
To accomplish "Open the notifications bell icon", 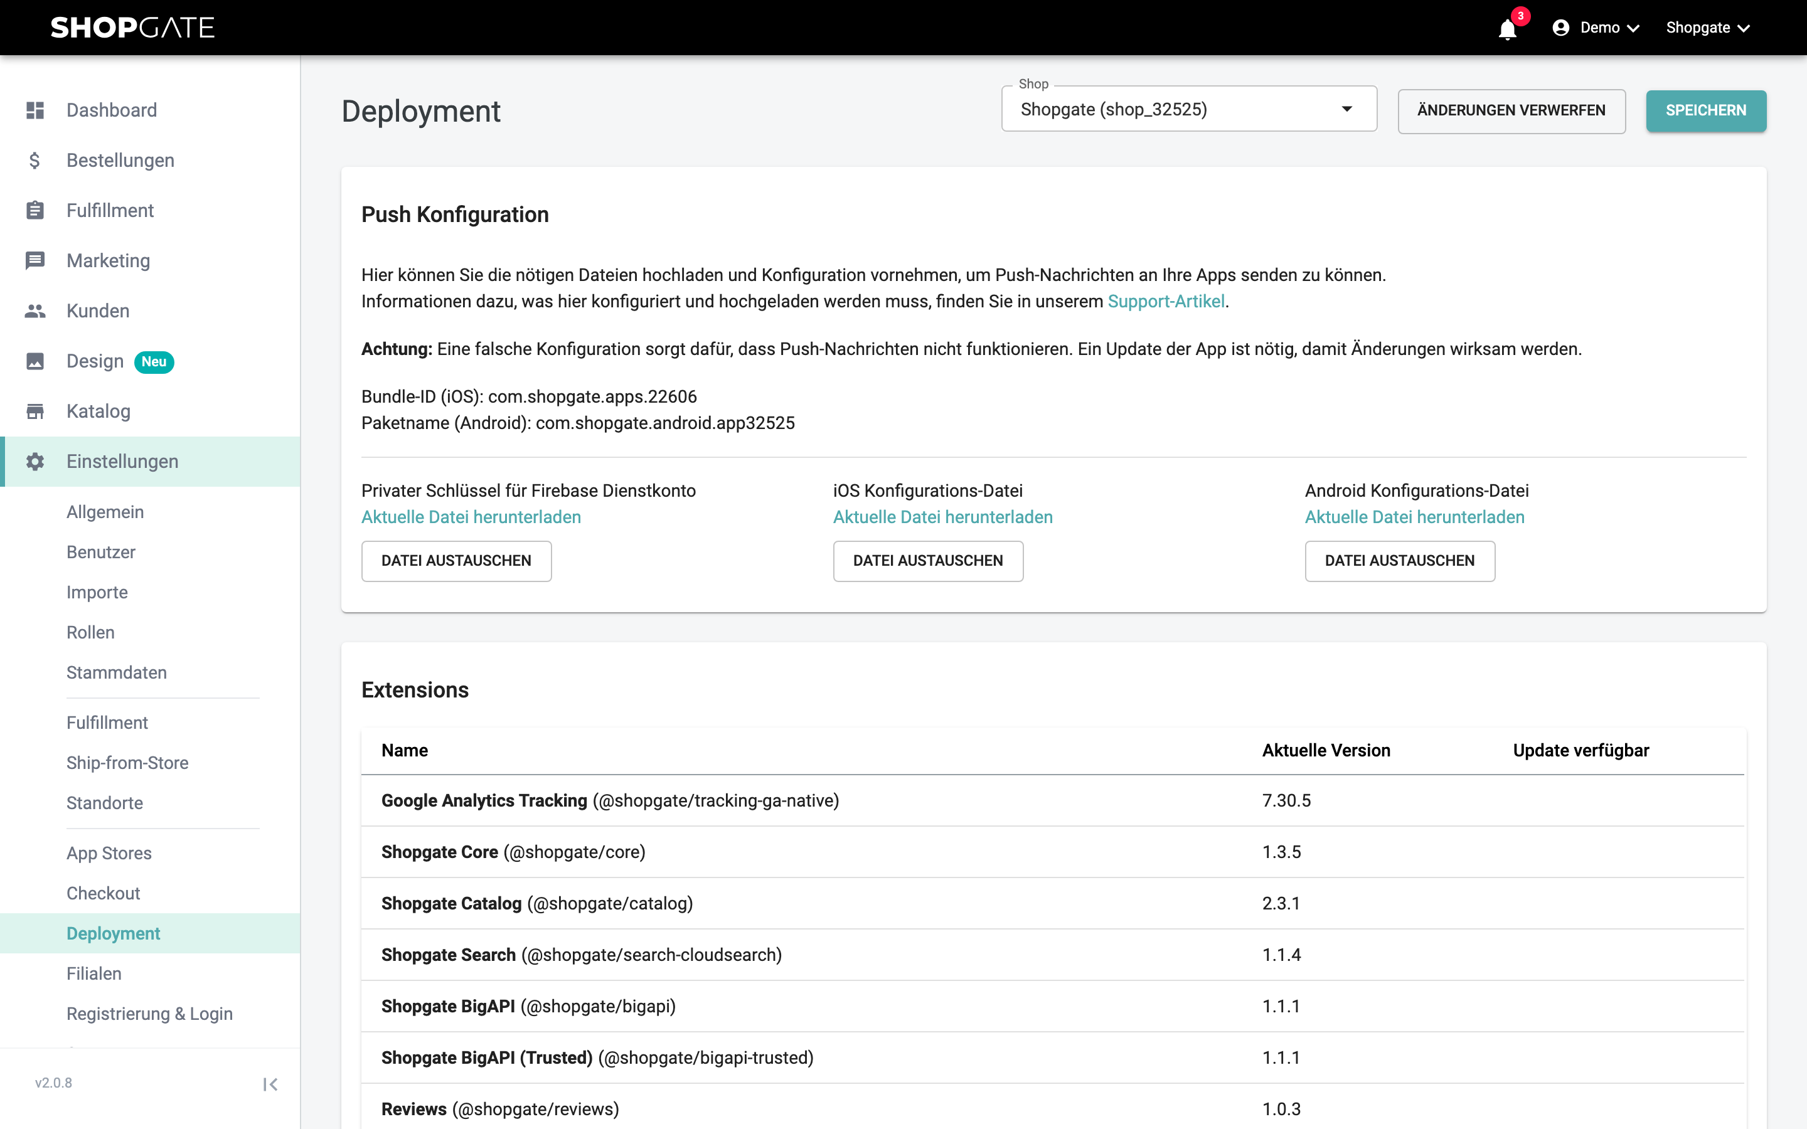I will pos(1507,28).
